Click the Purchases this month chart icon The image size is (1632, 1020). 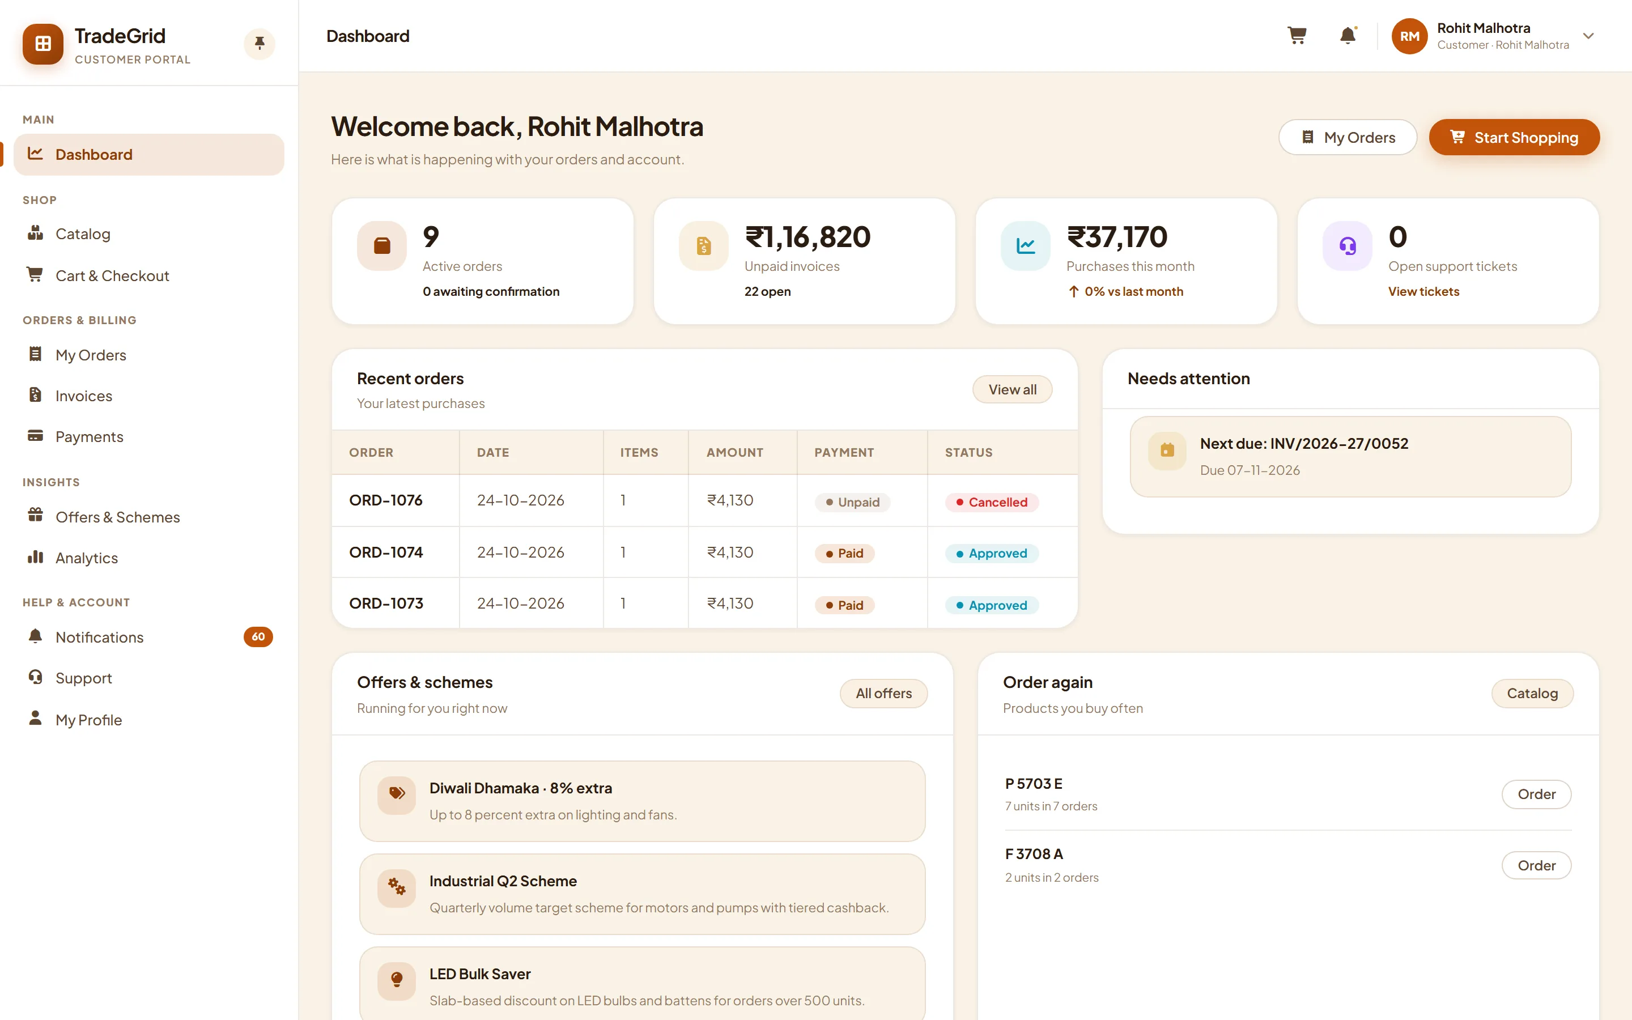(x=1025, y=246)
